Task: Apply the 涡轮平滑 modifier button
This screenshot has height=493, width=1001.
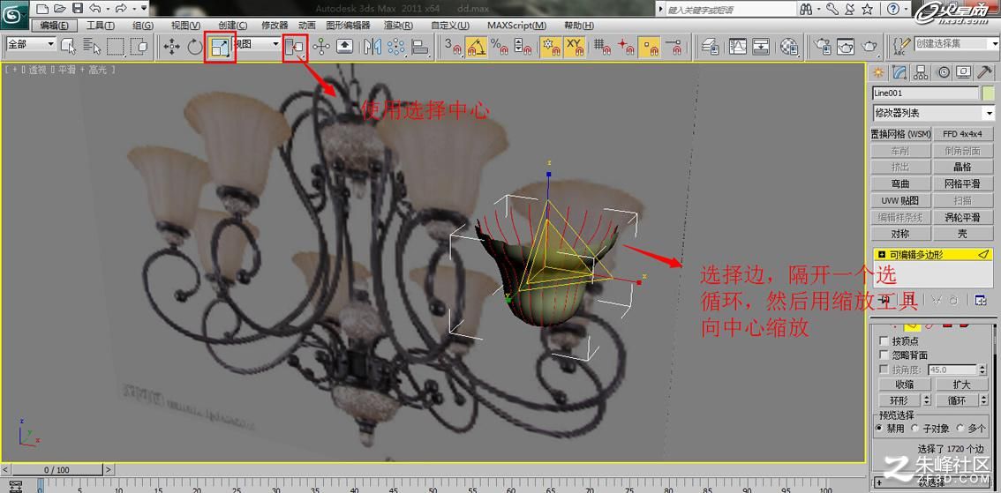Action: 962,217
